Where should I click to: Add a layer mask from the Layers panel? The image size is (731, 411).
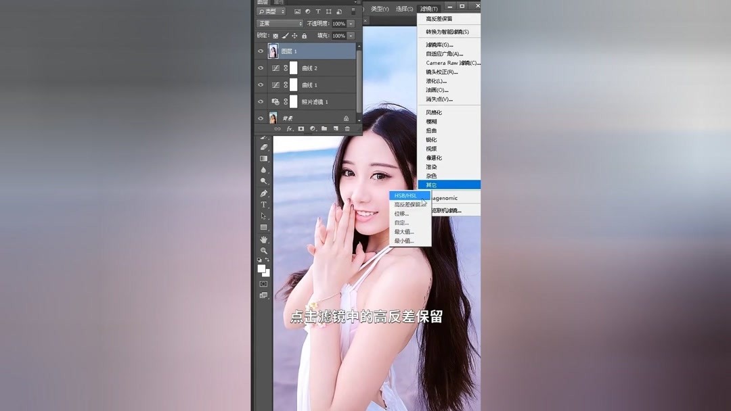tap(301, 129)
